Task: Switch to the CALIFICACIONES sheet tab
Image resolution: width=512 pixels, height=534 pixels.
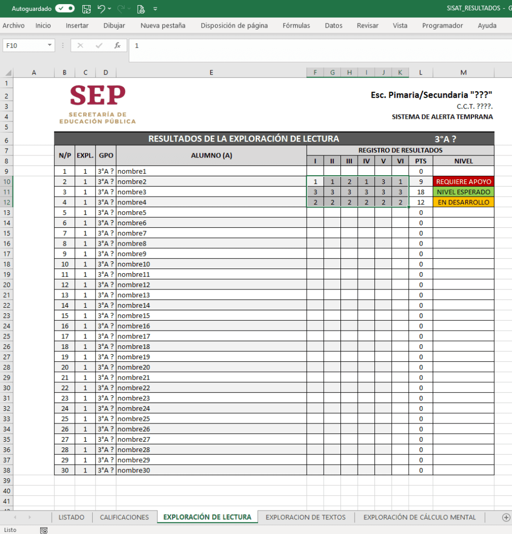Action: (x=124, y=517)
